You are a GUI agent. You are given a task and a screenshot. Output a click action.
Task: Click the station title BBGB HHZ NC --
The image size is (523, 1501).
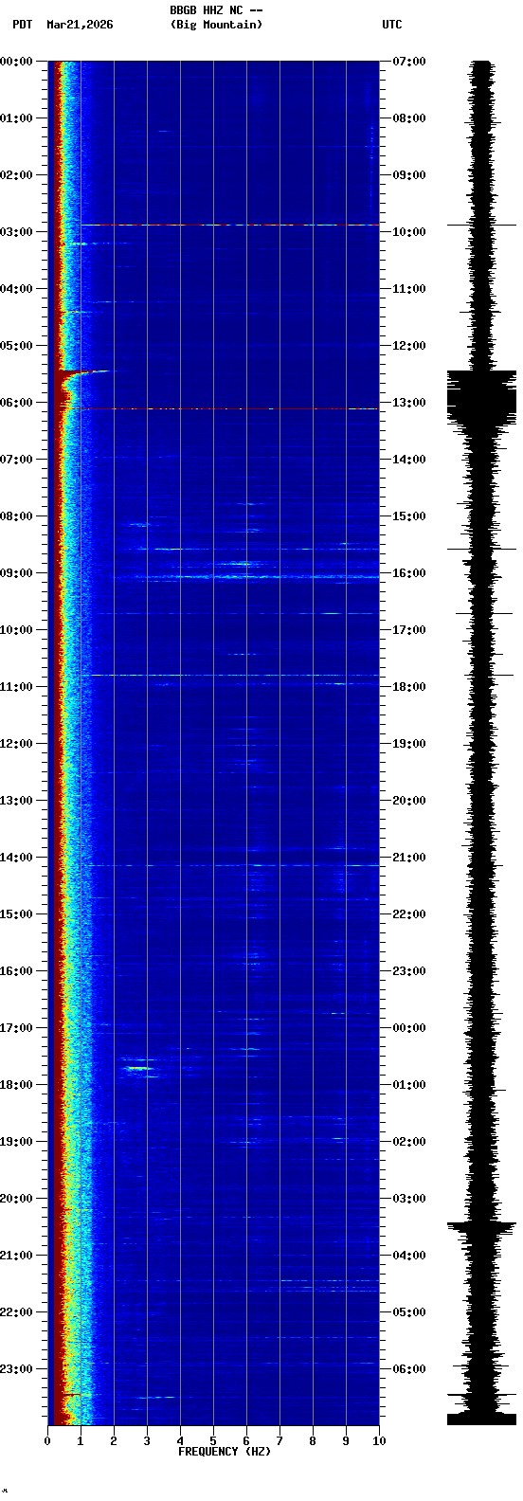(x=216, y=10)
